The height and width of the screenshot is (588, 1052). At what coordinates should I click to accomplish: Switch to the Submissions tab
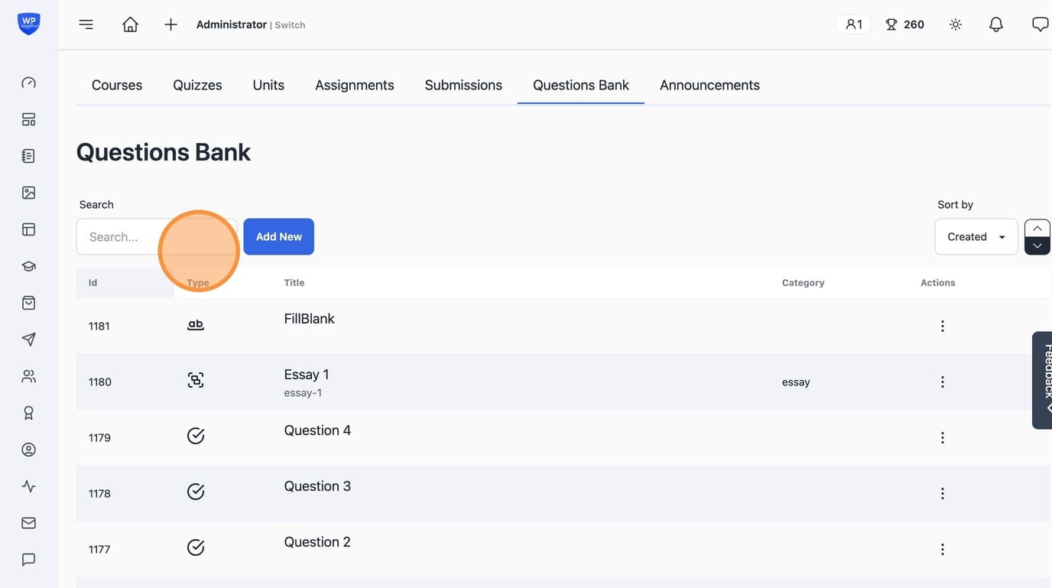(463, 85)
